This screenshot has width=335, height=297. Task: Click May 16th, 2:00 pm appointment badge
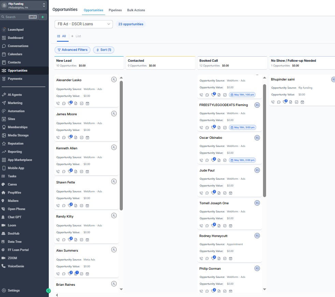pos(242,160)
